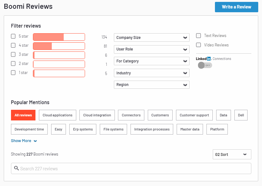The height and width of the screenshot is (186, 262).
Task: Open the User Role dropdown
Action: click(152, 49)
